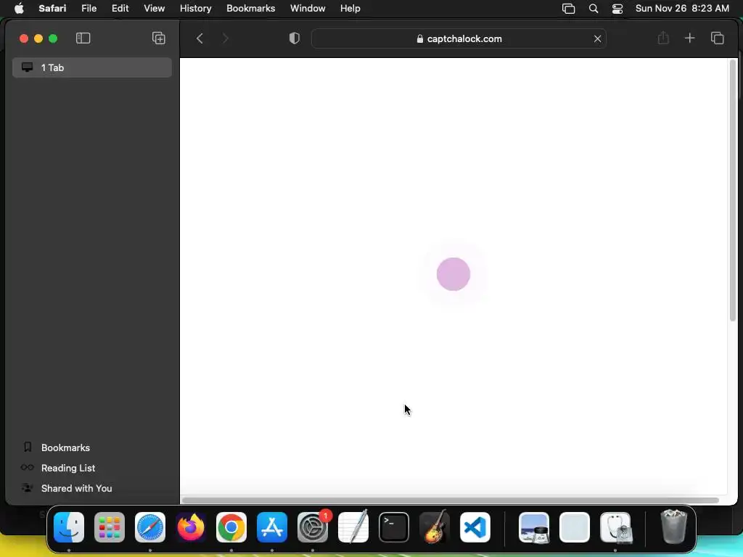The image size is (743, 557).
Task: Open the History menu
Action: coord(196,9)
